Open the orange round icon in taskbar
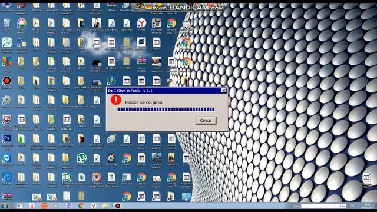The width and height of the screenshot is (377, 212). coord(45,206)
